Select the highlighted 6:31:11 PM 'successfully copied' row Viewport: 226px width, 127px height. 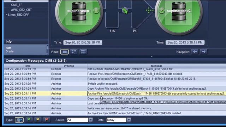pyautogui.click(x=115, y=93)
